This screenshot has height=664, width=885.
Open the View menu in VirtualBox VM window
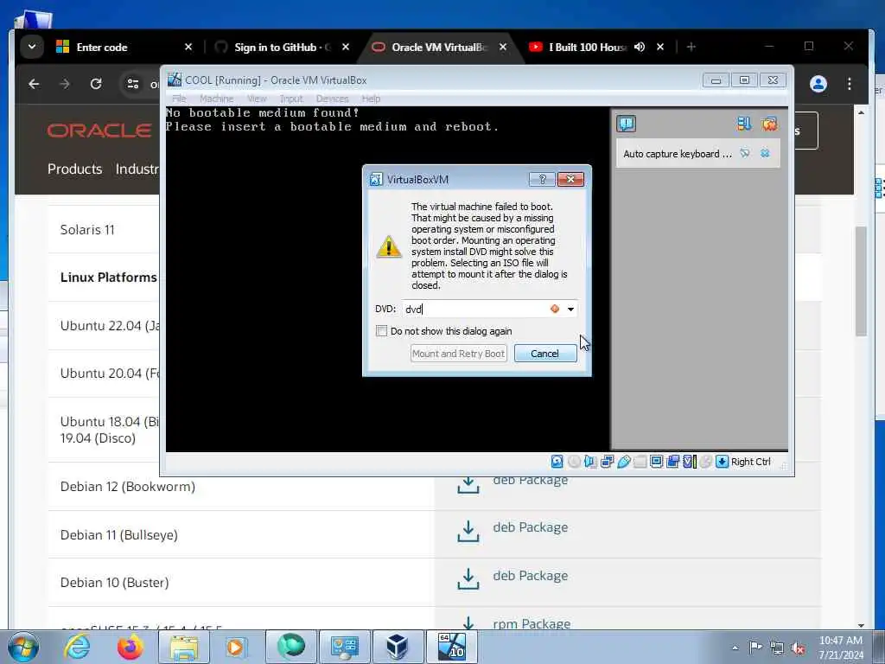click(257, 99)
